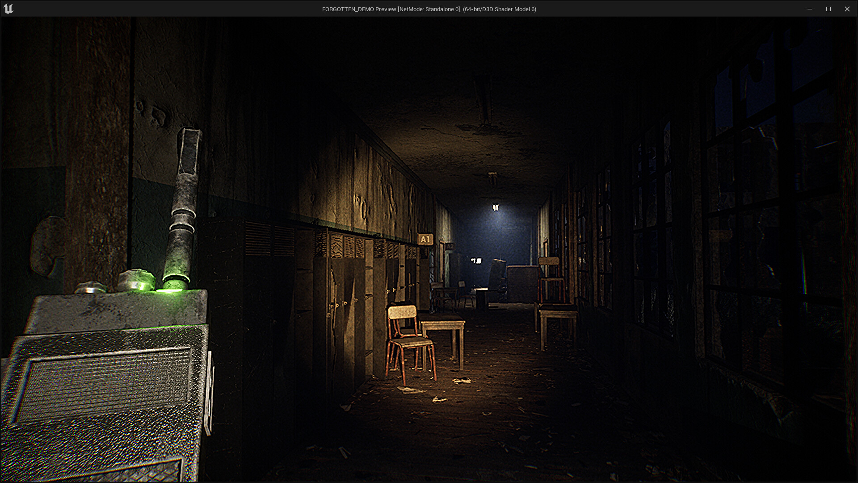
Task: Select the A1 room sign above the doorway
Action: pos(425,239)
